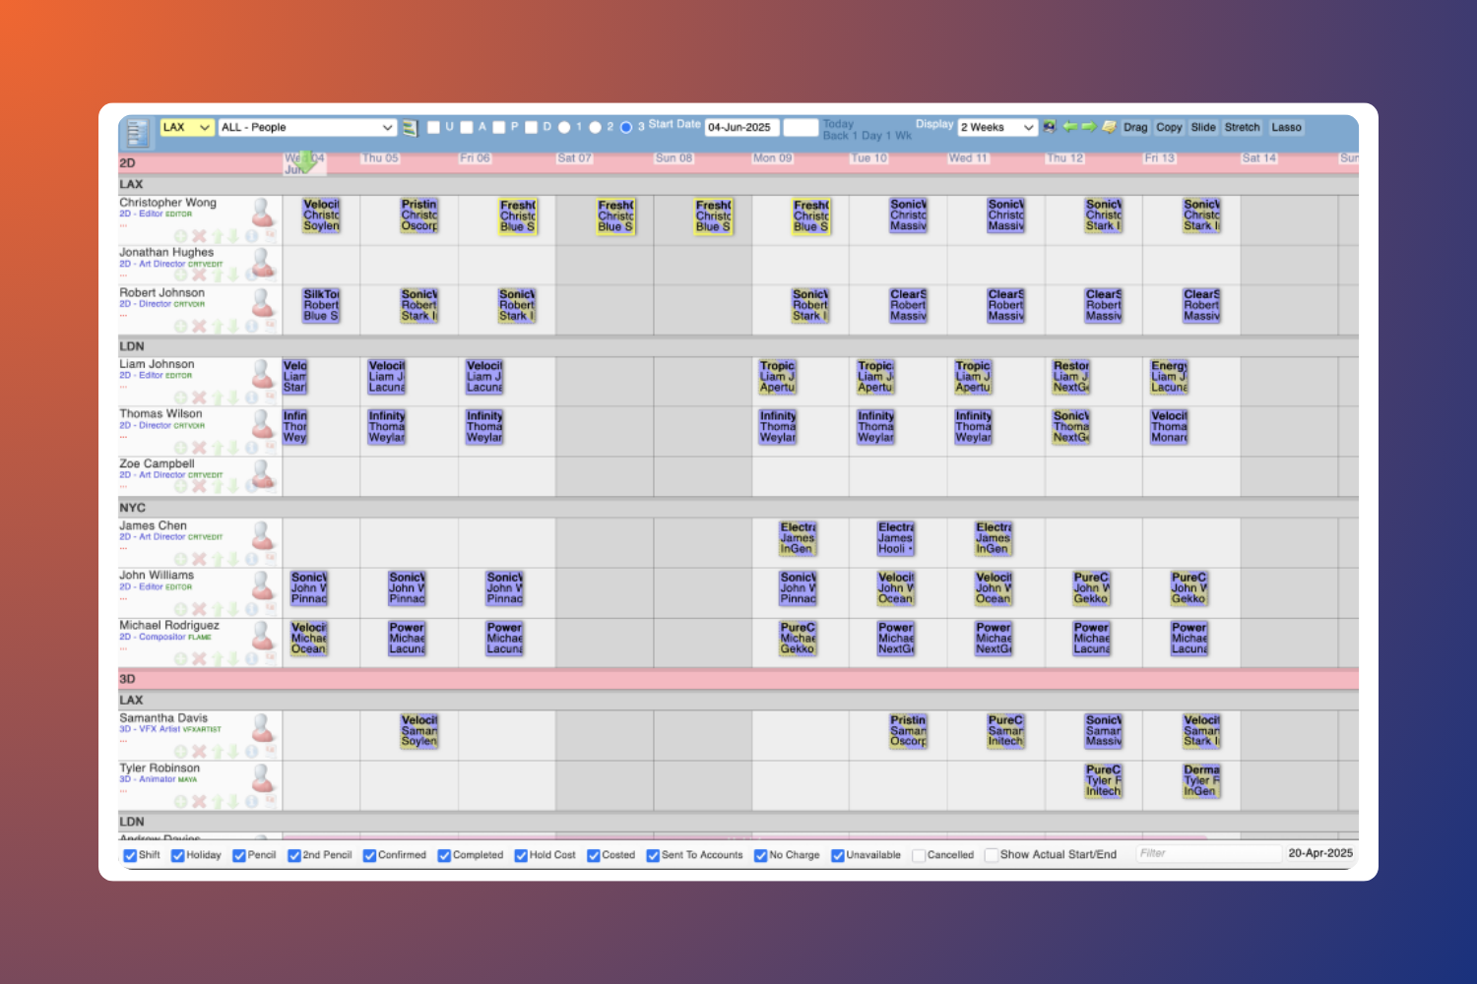The height and width of the screenshot is (984, 1477).
Task: Select radio option 3
Action: click(625, 127)
